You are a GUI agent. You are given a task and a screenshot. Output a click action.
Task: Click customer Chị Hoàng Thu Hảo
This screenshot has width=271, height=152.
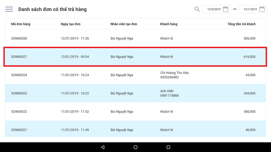coord(174,73)
